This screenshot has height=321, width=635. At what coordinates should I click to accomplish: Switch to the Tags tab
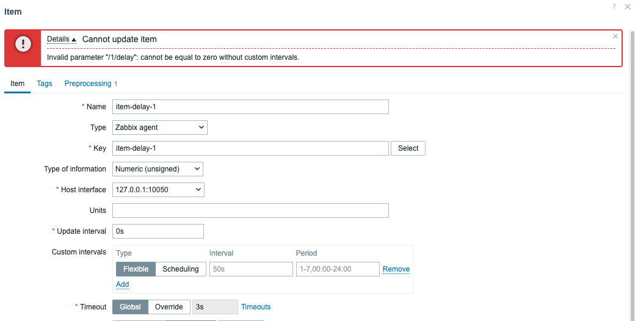click(45, 84)
